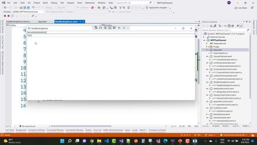Click Select Element icon in in-app toolbar
The width and height of the screenshot is (257, 145).
coord(105,28)
